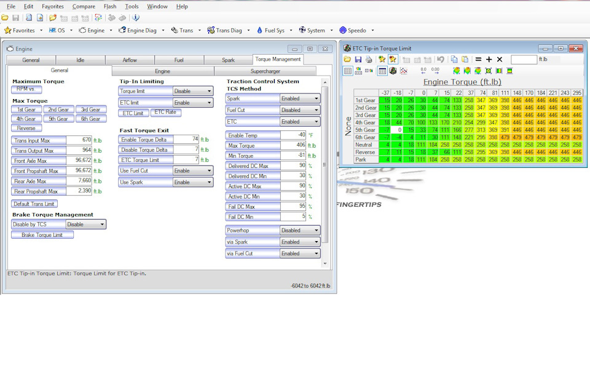Click the Enable Torque Delta value field
The width and height of the screenshot is (590, 390).
[x=186, y=139]
